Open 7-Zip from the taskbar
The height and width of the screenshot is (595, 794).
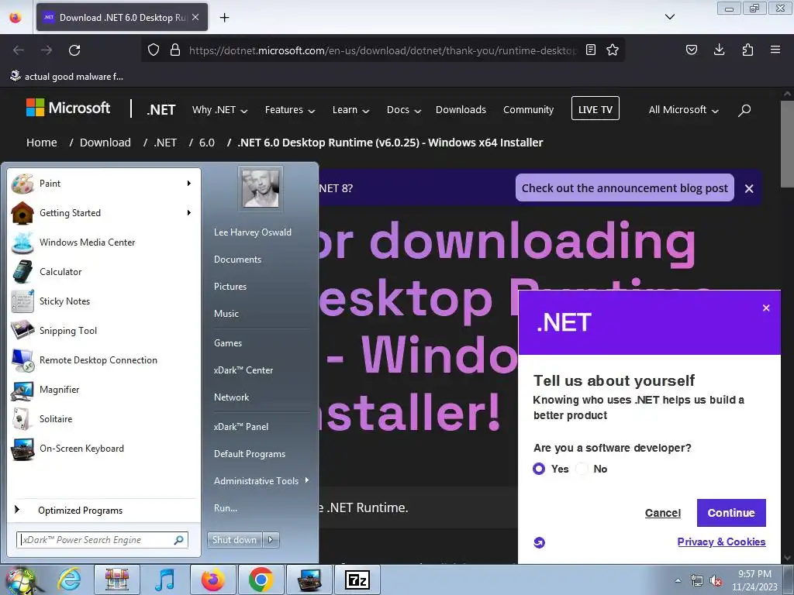coord(357,580)
